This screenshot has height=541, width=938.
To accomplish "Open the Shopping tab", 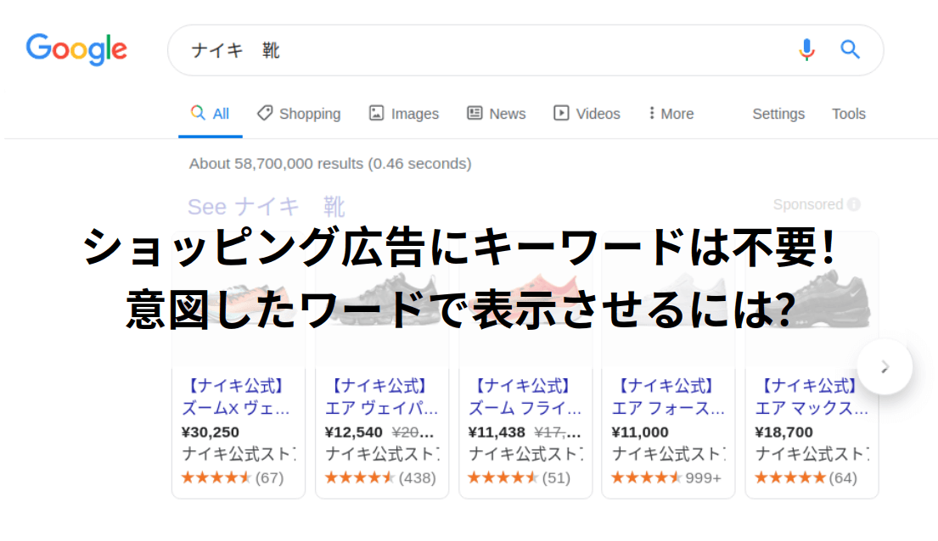I will tap(299, 114).
